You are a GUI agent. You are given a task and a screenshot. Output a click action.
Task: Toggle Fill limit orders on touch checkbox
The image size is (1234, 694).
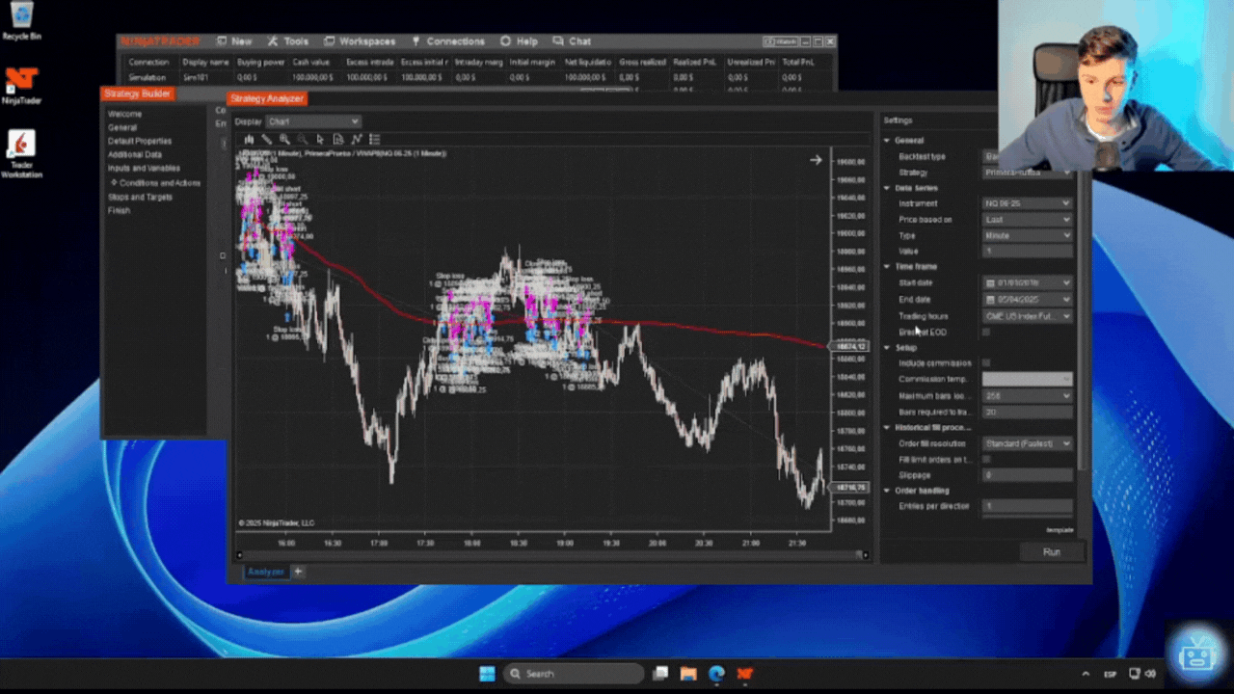click(x=986, y=460)
